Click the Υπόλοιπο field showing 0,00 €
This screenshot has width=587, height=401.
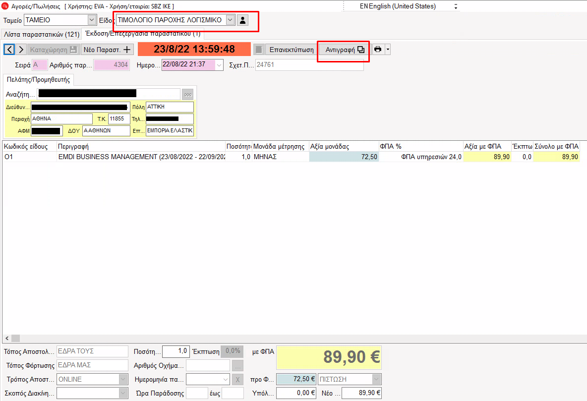296,393
